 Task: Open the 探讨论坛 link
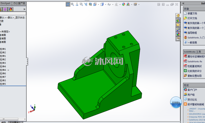[192, 99]
